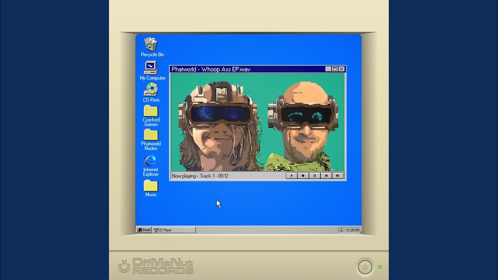The image size is (498, 280).
Task: Click the play button in the player
Action: pyautogui.click(x=291, y=176)
